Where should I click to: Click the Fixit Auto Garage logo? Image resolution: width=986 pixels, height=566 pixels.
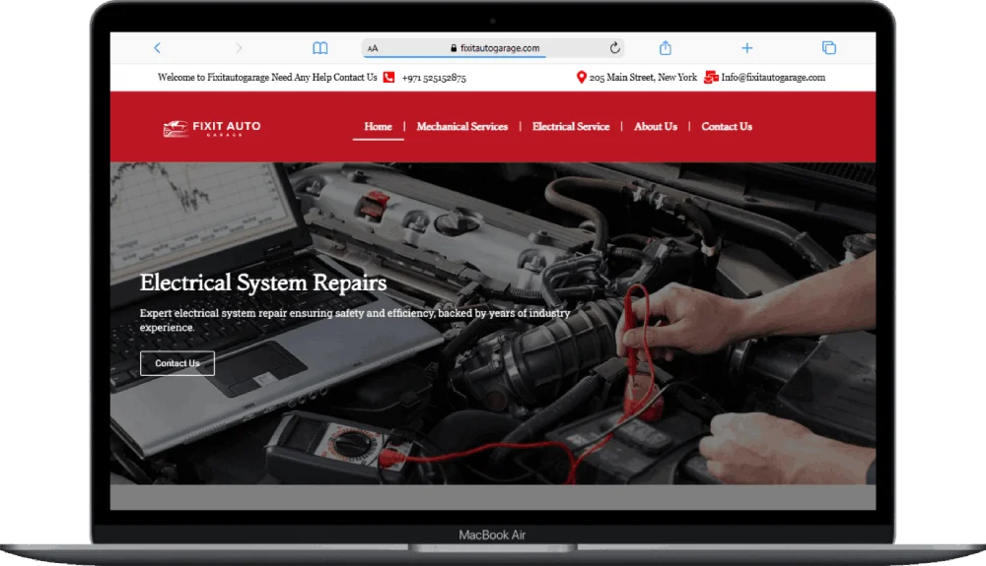(x=212, y=128)
